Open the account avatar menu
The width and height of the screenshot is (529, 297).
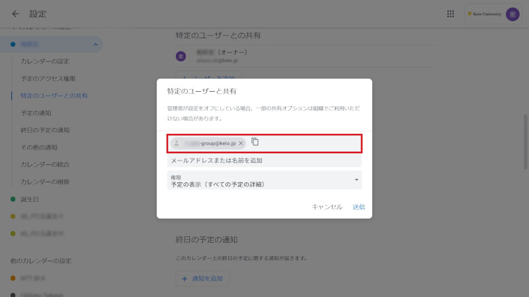(512, 14)
